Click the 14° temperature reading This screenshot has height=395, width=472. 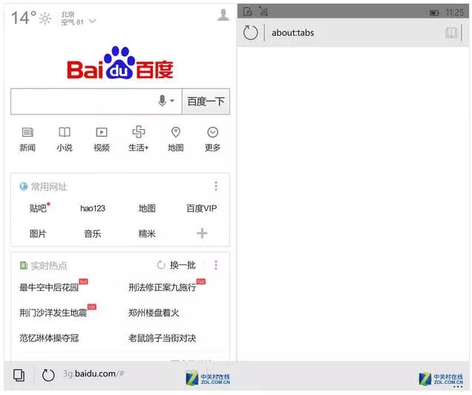24,18
